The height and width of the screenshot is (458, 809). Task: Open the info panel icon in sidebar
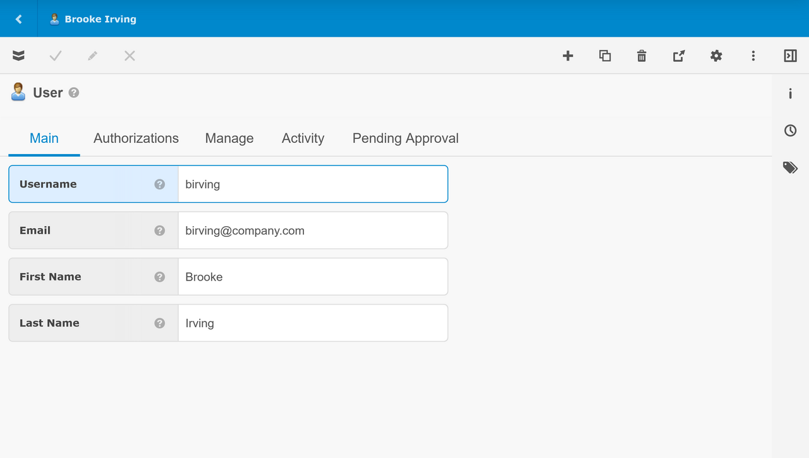pyautogui.click(x=790, y=93)
